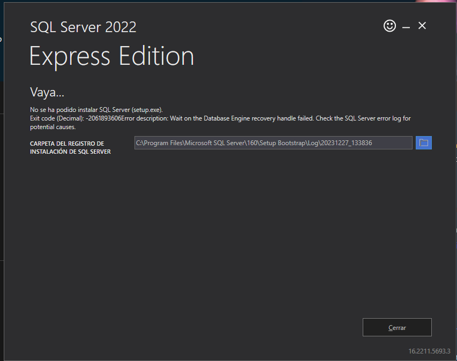Screen dimensions: 457x361
Task: Click the "Error description:" text
Action: (x=145, y=118)
